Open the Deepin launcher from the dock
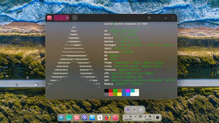 tap(61, 118)
